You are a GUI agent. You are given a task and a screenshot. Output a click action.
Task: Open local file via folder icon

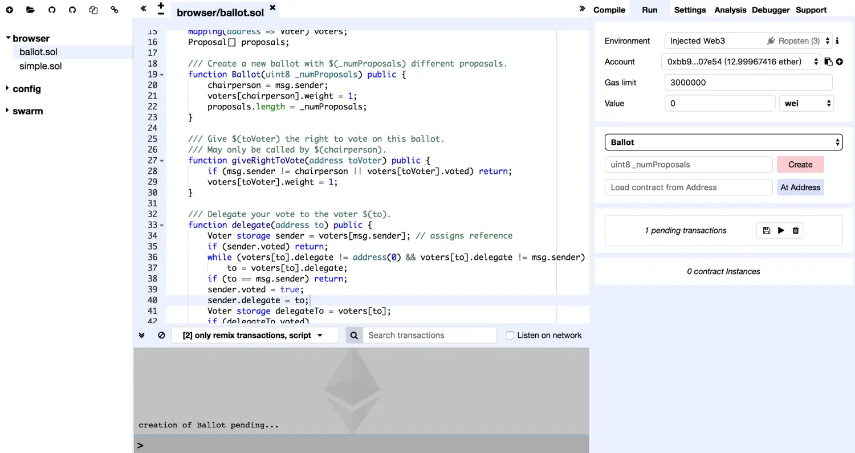(30, 10)
